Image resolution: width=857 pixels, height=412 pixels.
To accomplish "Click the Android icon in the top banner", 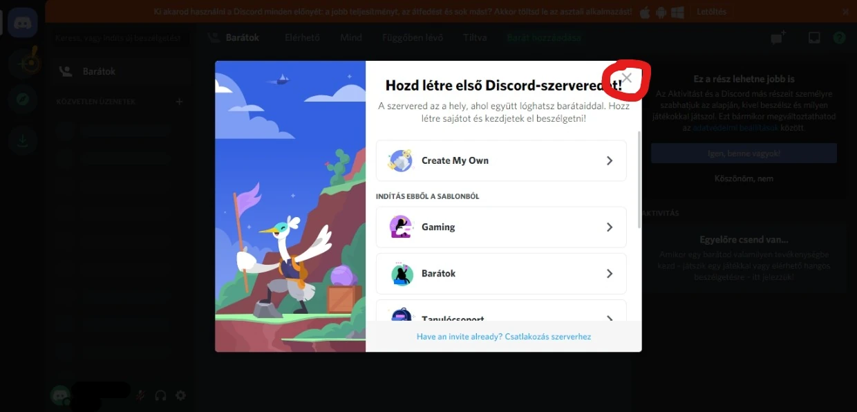I will point(661,12).
